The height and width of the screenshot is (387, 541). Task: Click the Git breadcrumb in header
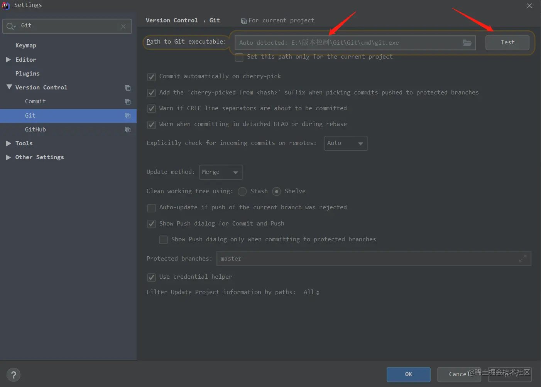coord(215,20)
